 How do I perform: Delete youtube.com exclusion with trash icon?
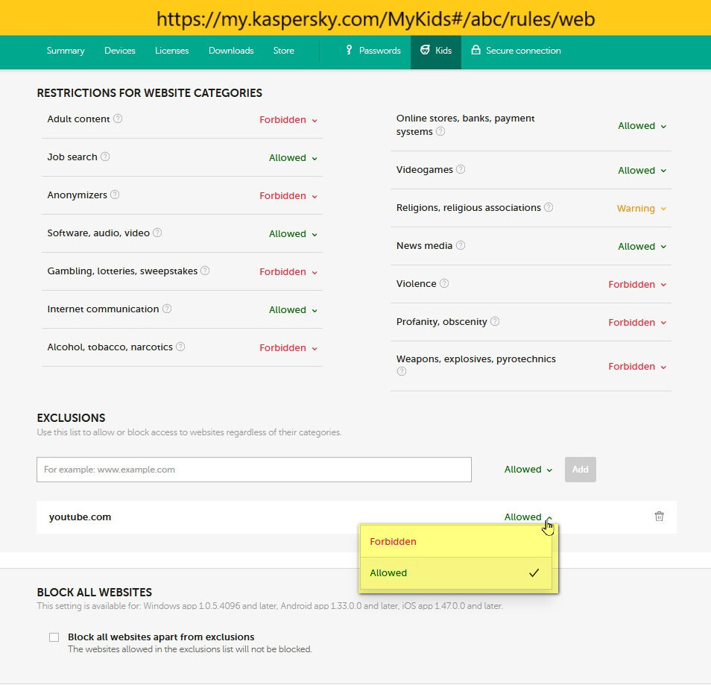pyautogui.click(x=660, y=517)
